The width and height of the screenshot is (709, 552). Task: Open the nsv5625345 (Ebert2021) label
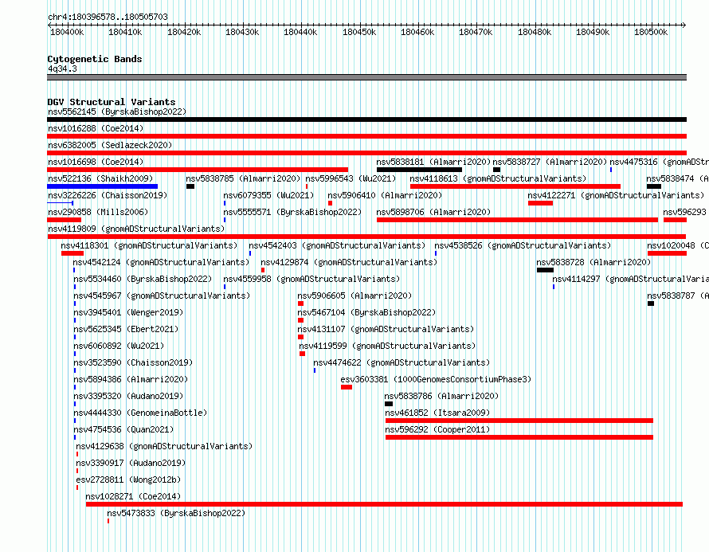point(126,329)
